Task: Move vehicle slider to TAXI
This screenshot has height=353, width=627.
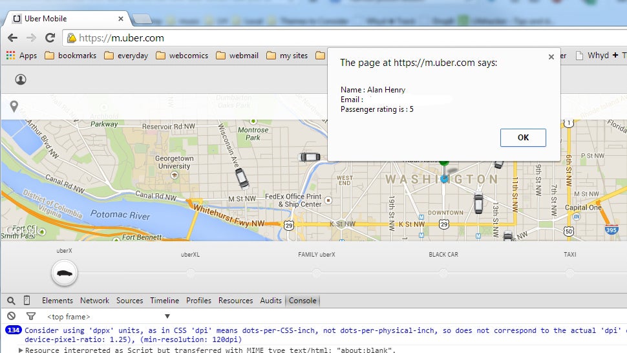Action: 570,273
